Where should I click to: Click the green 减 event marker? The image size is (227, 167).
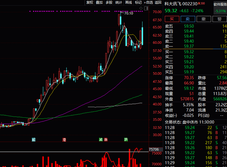(x=101, y=140)
